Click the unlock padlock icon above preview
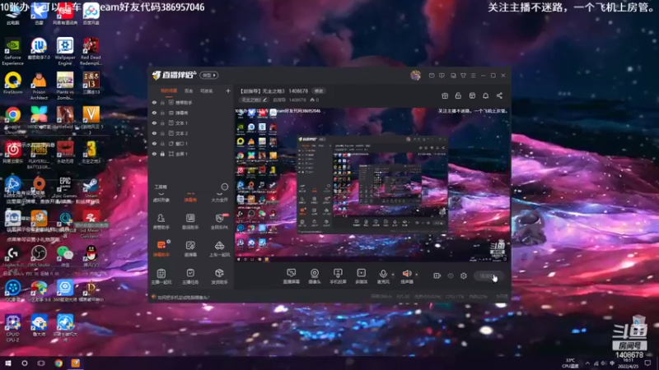This screenshot has width=659, height=370. point(458,95)
